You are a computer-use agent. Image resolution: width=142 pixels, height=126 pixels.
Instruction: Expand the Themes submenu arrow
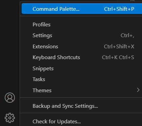point(138,90)
